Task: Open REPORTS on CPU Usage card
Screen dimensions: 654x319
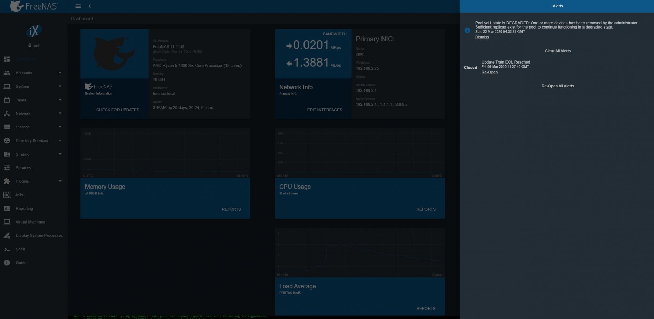Action: coord(426,209)
